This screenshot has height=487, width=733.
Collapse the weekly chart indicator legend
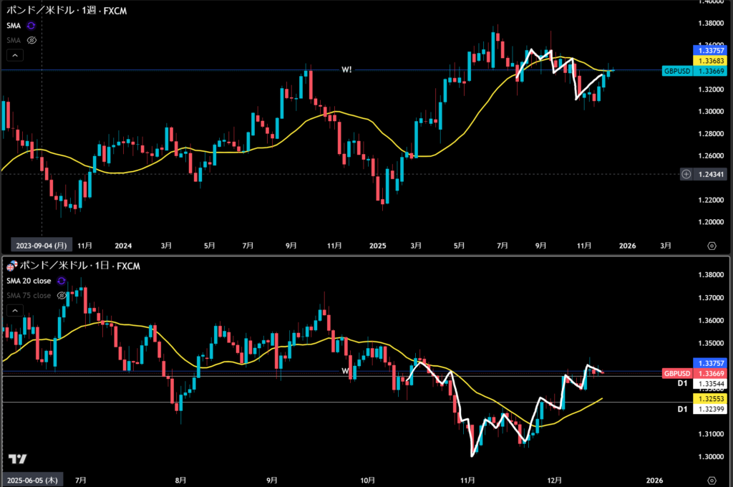tap(14, 55)
